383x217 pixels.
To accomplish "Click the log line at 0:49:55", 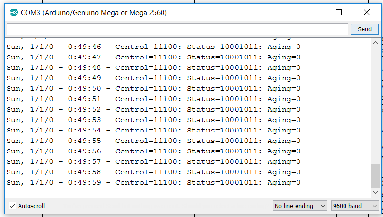I will coord(153,141).
